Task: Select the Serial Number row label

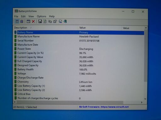Action: tap(25, 41)
